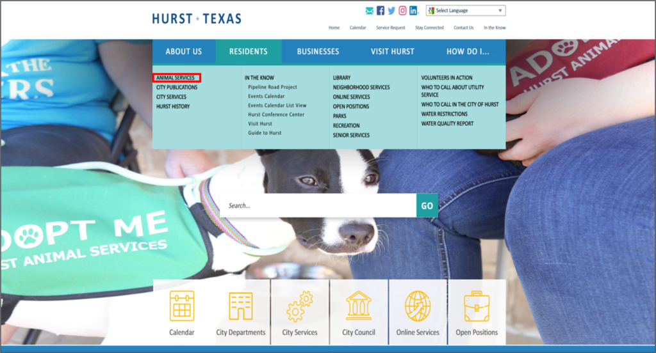Select Who to Call in the City of Hurst

pos(460,104)
